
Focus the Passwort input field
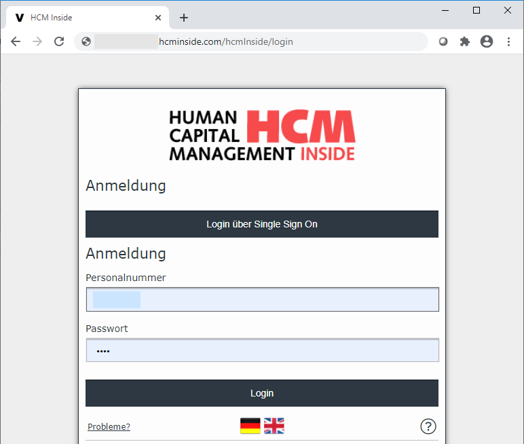coord(262,350)
